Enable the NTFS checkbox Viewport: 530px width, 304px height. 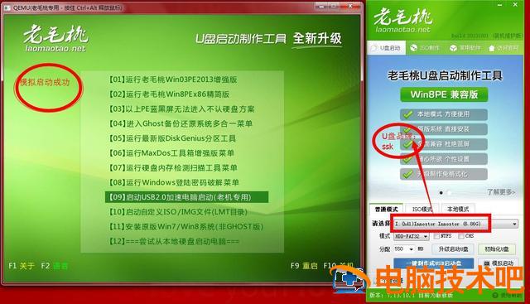point(436,236)
